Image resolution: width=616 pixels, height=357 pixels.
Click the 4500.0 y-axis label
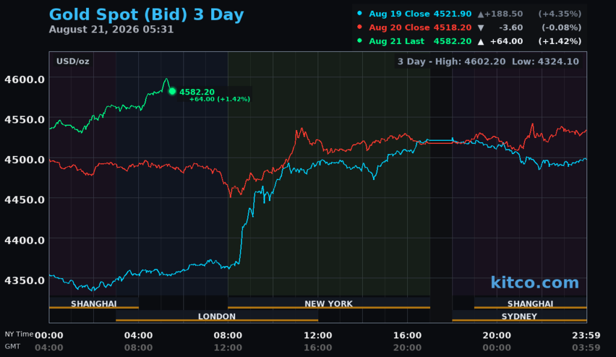pos(24,160)
